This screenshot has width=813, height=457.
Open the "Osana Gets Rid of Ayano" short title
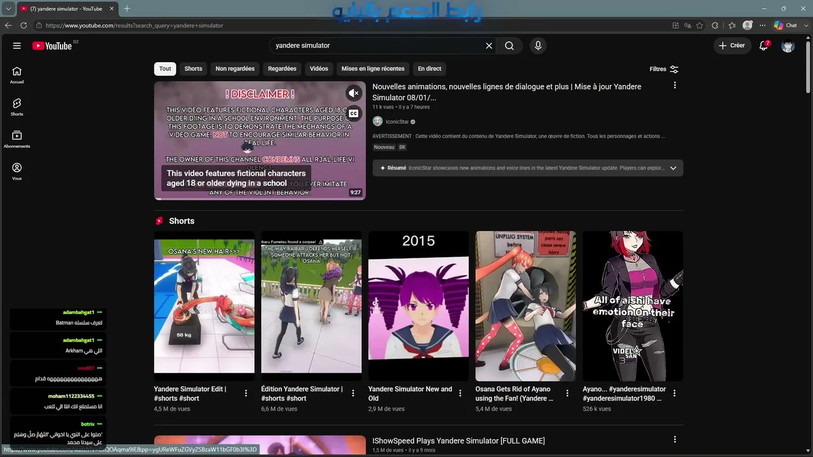514,394
